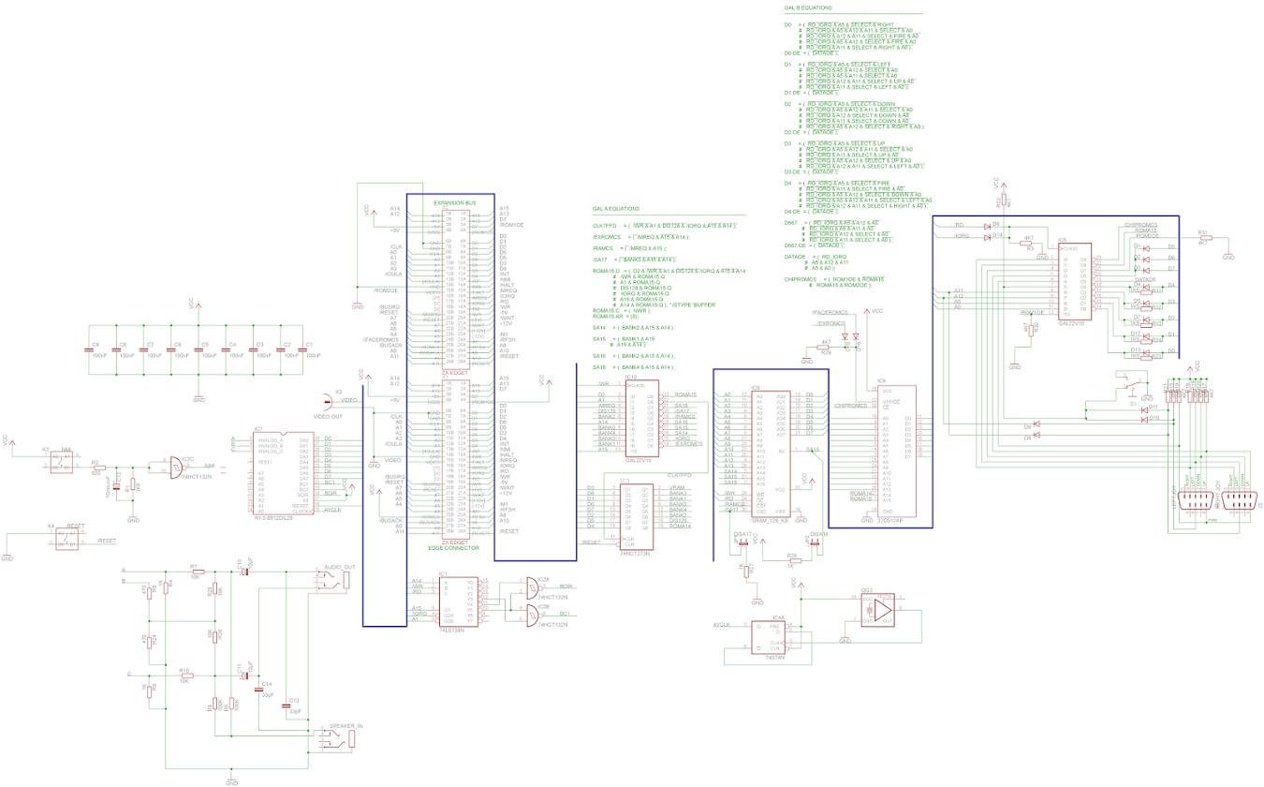The image size is (1264, 787).
Task: Click the 74LS138N part name
Action: click(453, 632)
